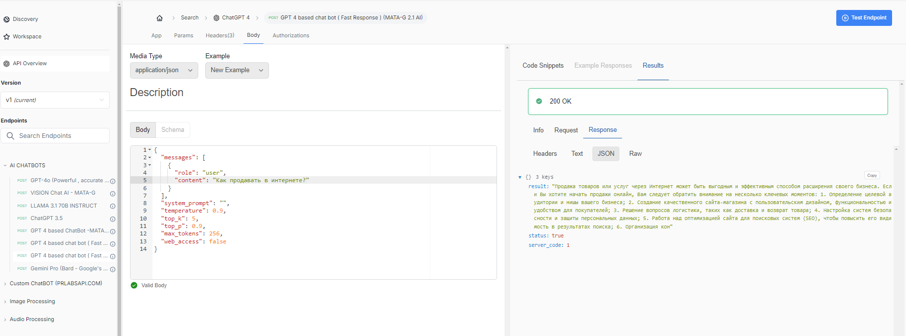The width and height of the screenshot is (906, 336).
Task: Show response as Text
Action: (x=577, y=154)
